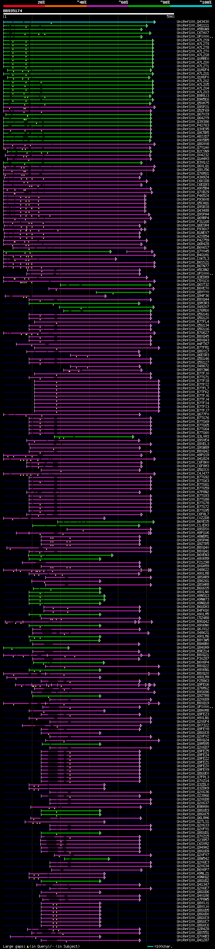
Task: Open hit label UniRef100_Q40186
Action: [x=193, y=895]
